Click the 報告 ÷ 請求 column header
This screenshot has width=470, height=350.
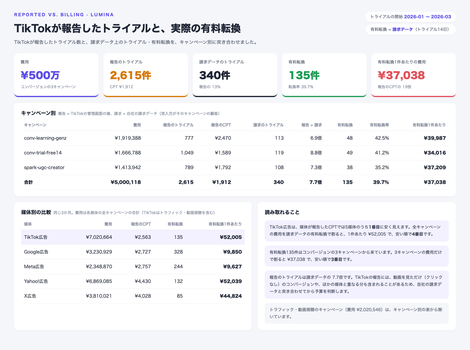point(312,125)
